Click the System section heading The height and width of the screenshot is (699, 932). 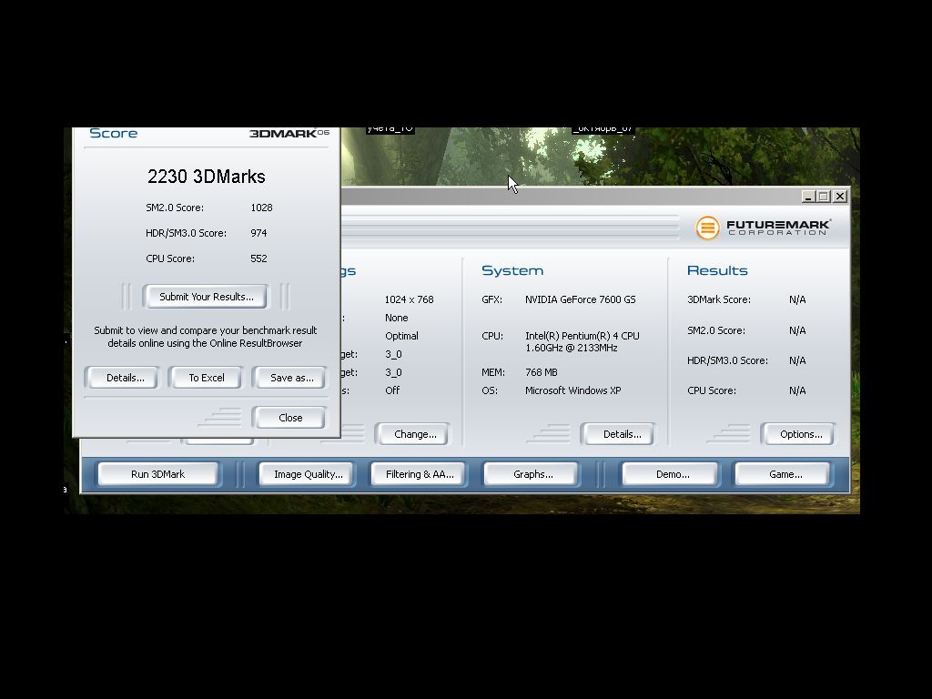[512, 270]
